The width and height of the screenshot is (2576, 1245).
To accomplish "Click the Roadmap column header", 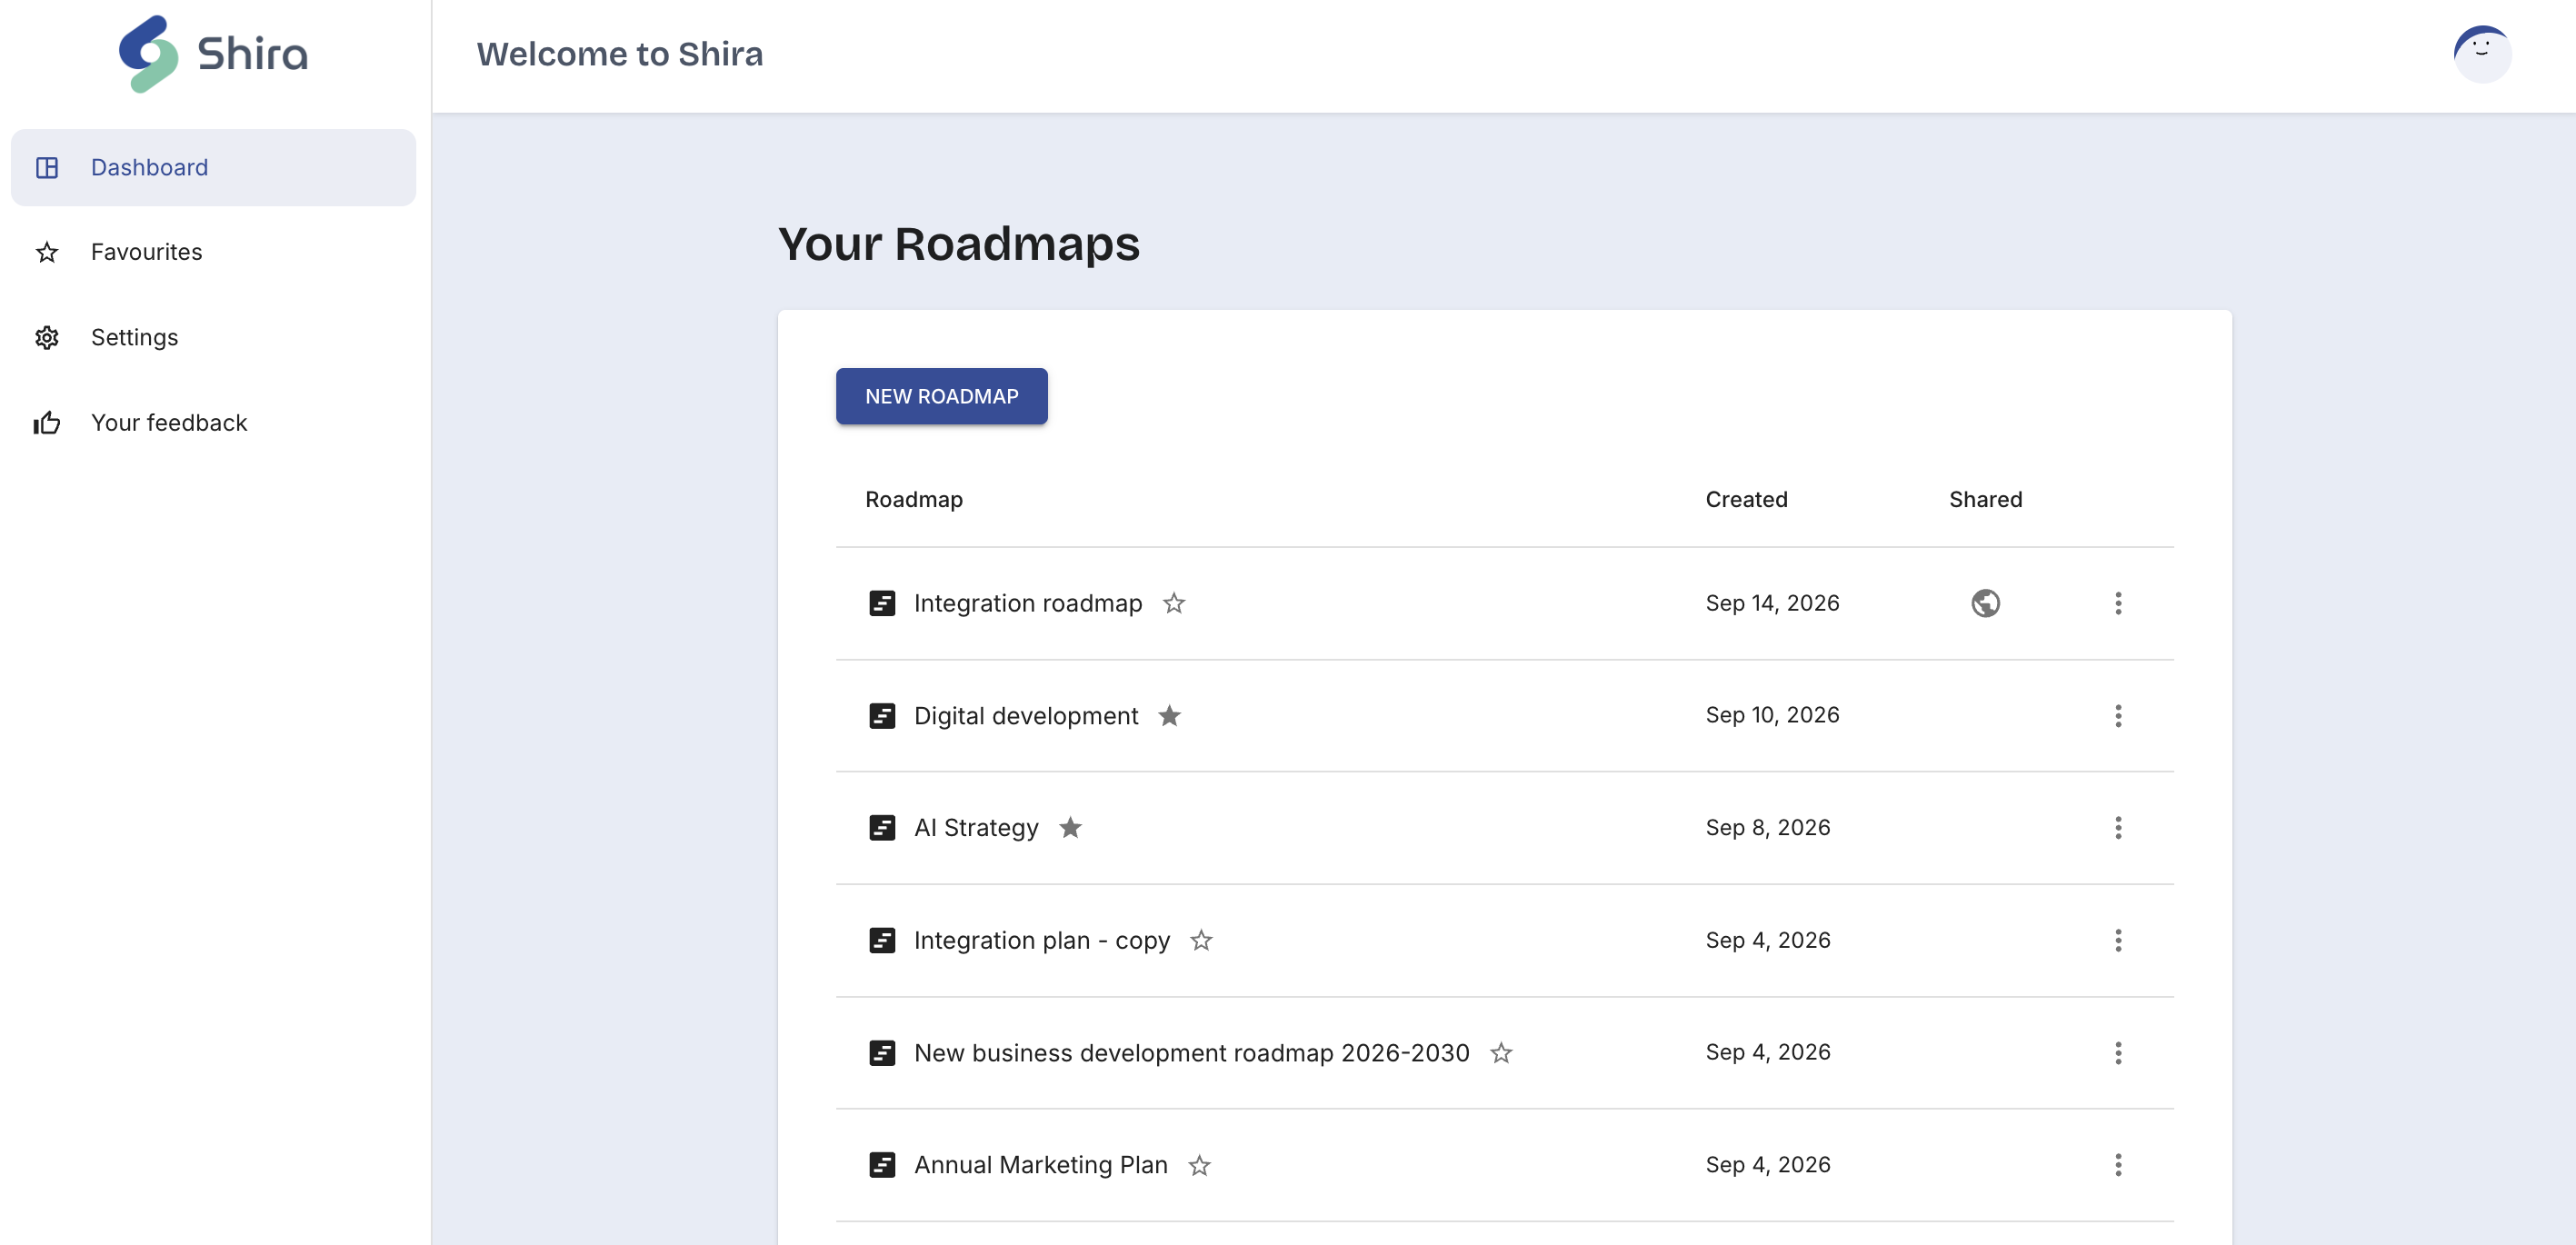I will tap(913, 499).
